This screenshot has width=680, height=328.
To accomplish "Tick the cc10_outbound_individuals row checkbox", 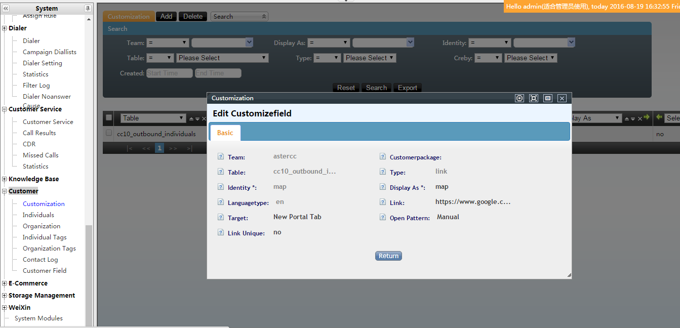I will click(108, 133).
